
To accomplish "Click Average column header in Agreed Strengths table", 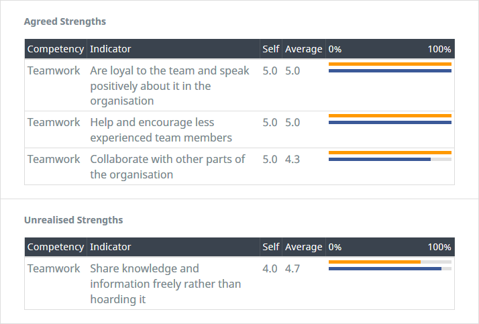I will (303, 49).
